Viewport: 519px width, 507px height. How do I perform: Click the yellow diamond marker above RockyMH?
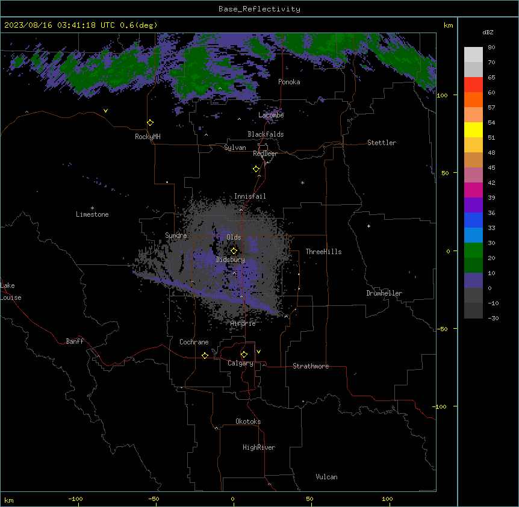tap(151, 123)
